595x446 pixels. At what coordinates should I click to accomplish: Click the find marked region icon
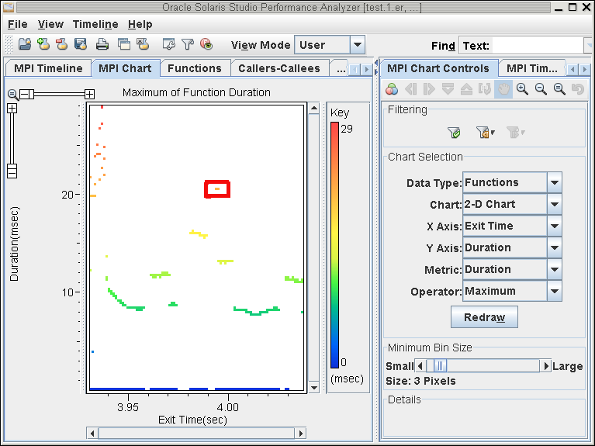click(485, 89)
